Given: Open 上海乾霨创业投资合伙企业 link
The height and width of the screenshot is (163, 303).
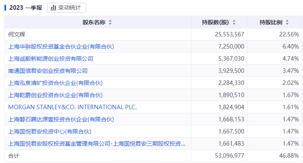Looking at the screenshot, I should pyautogui.click(x=55, y=95).
